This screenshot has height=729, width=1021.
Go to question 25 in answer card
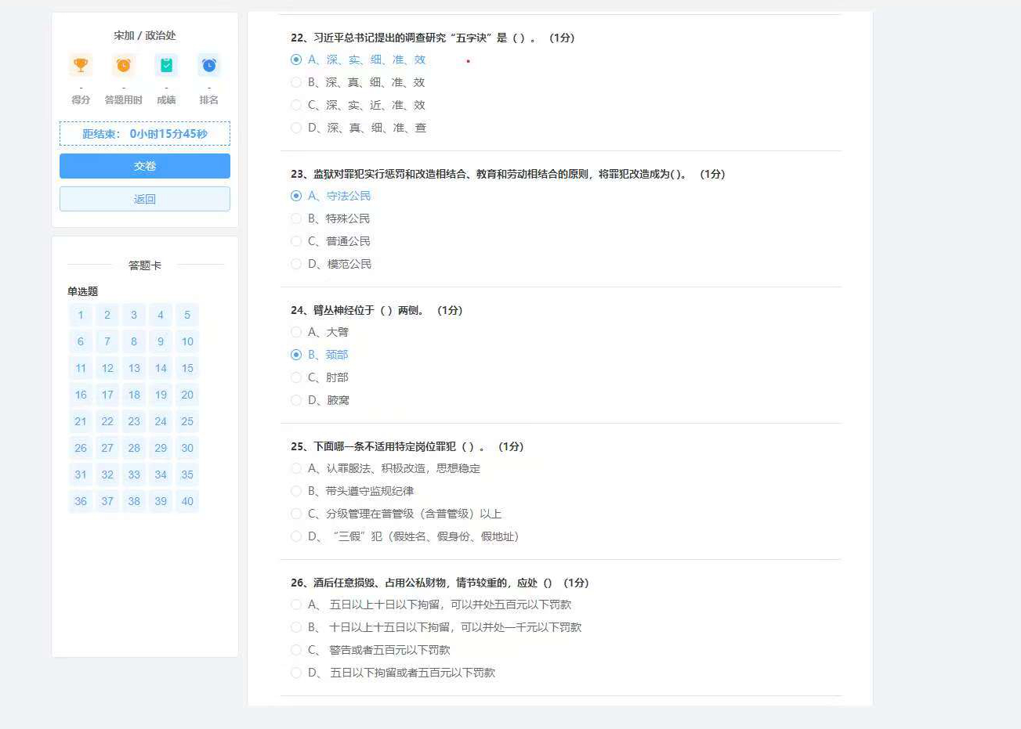[187, 421]
